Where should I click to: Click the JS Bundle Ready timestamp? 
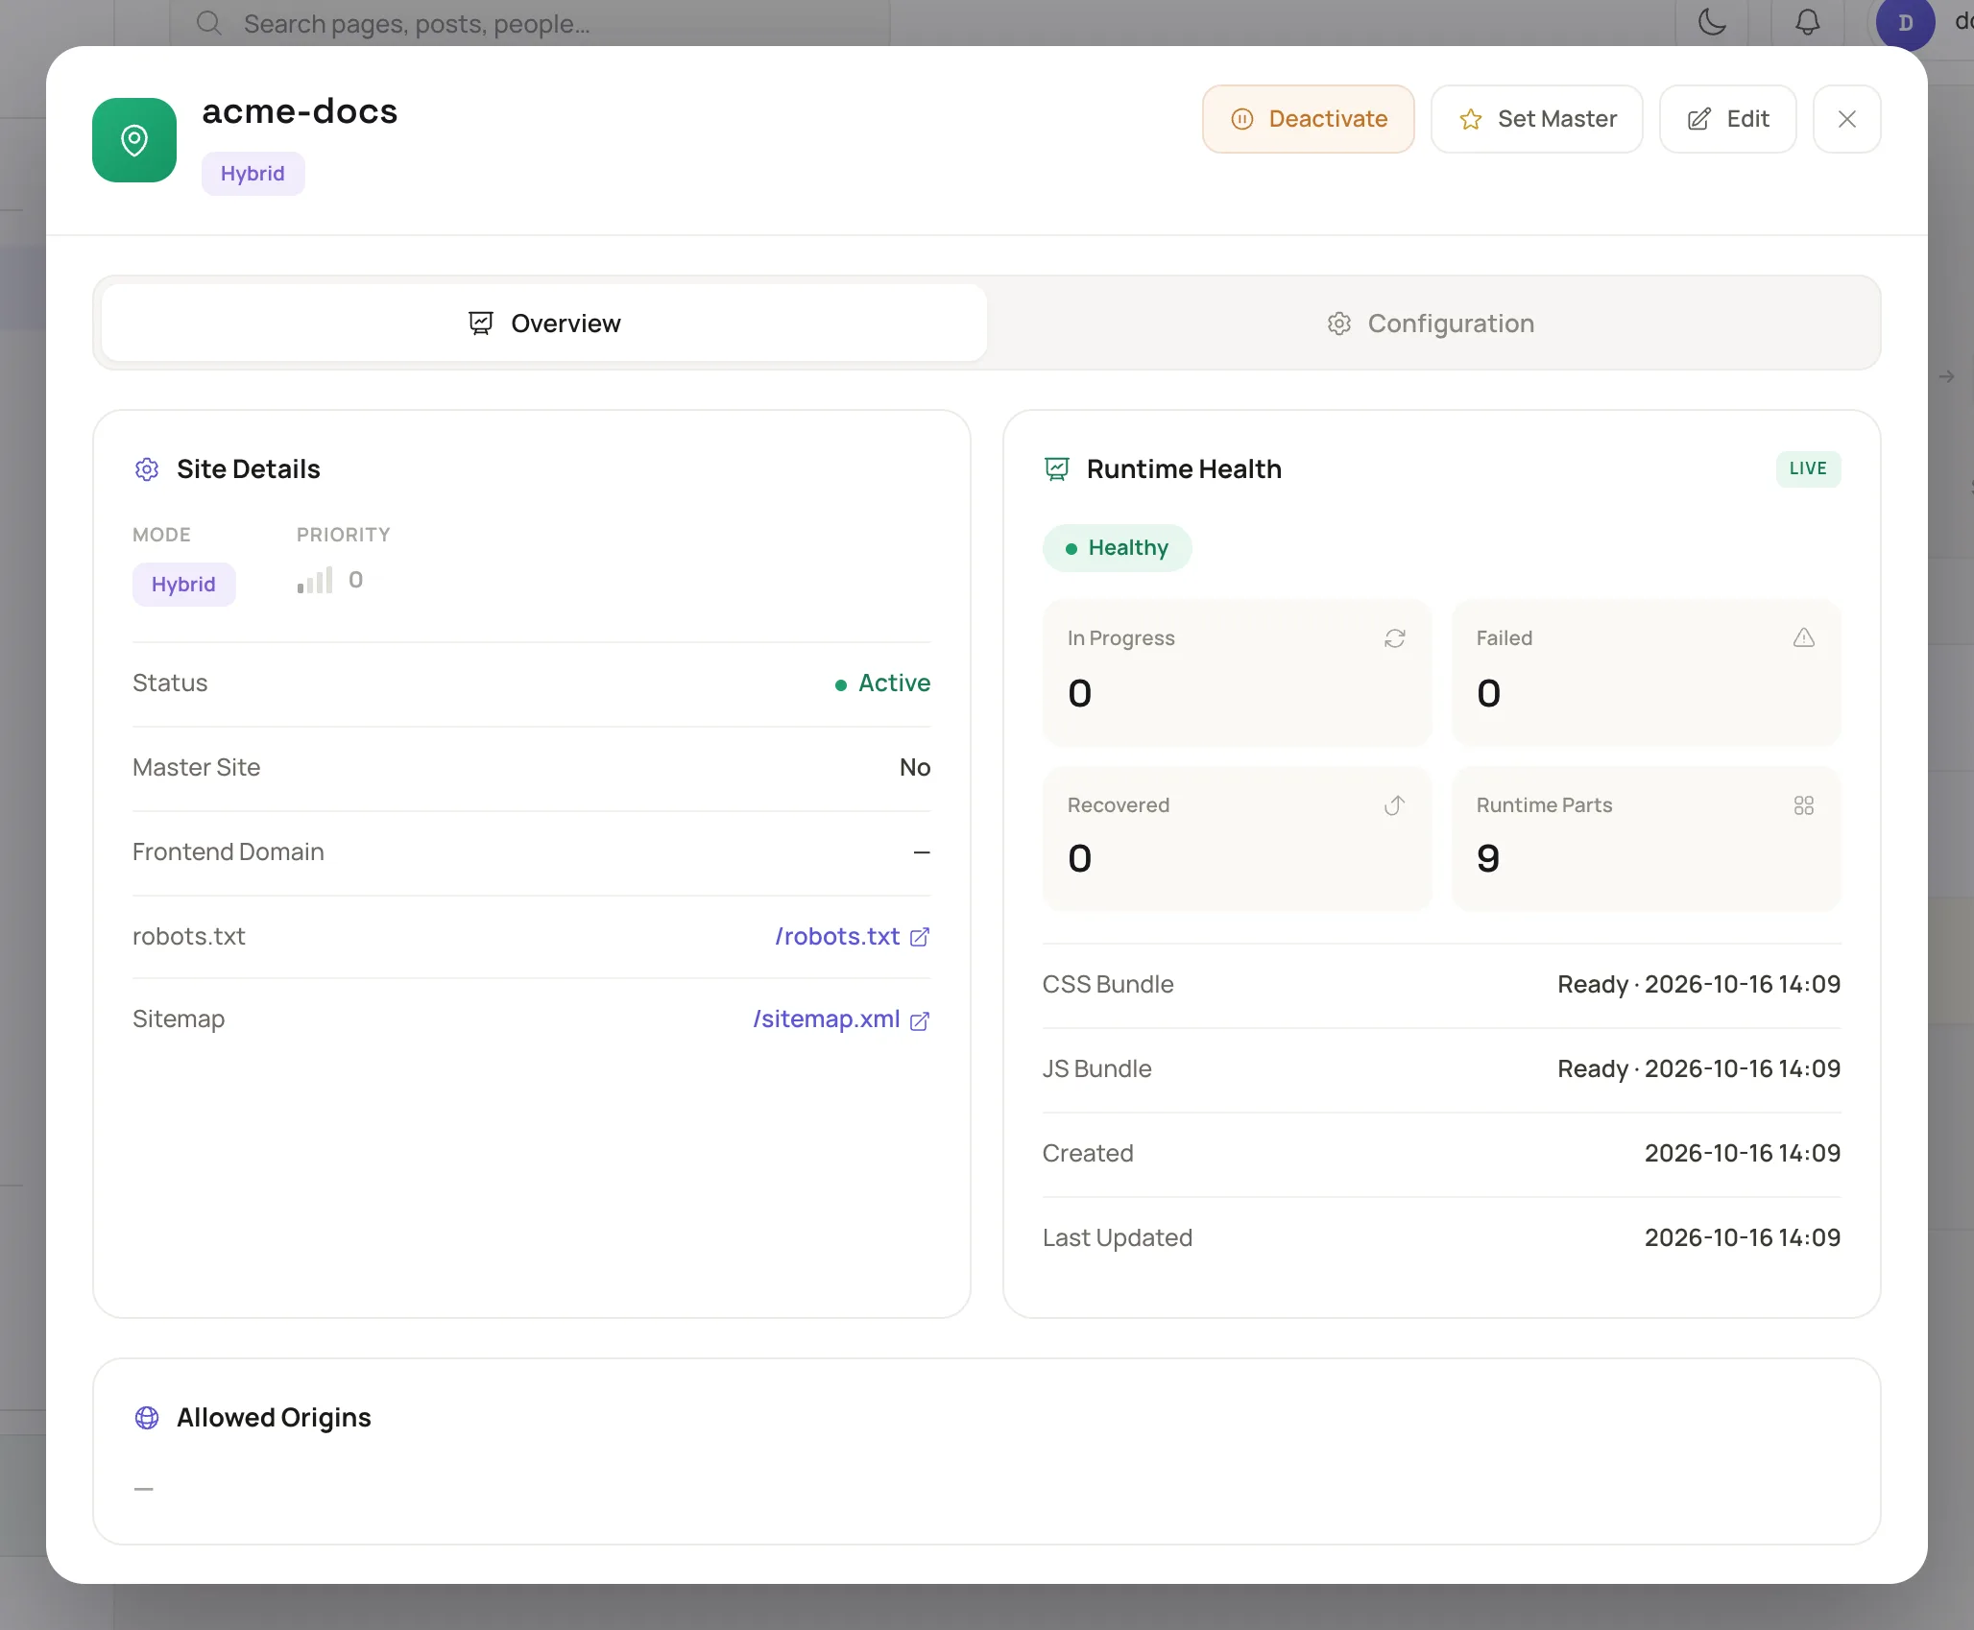[1698, 1069]
